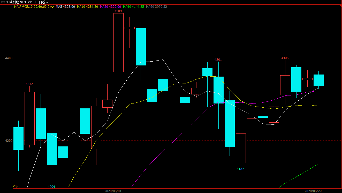Click the MA10 4284.20 readout
The image size is (342, 193).
(x=87, y=7)
